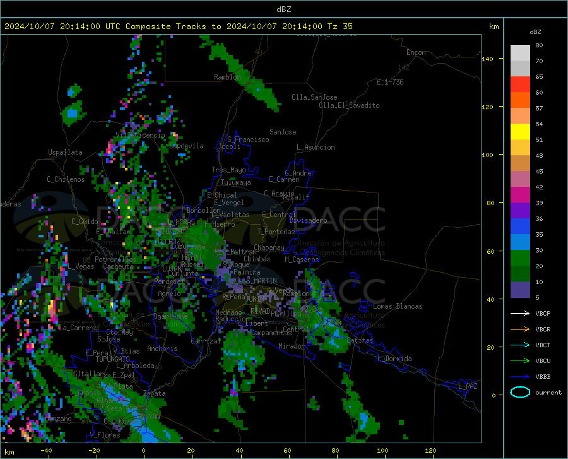Screen dimensions: 568x459
Task: Click the Carrizal map label
Action: point(206,342)
